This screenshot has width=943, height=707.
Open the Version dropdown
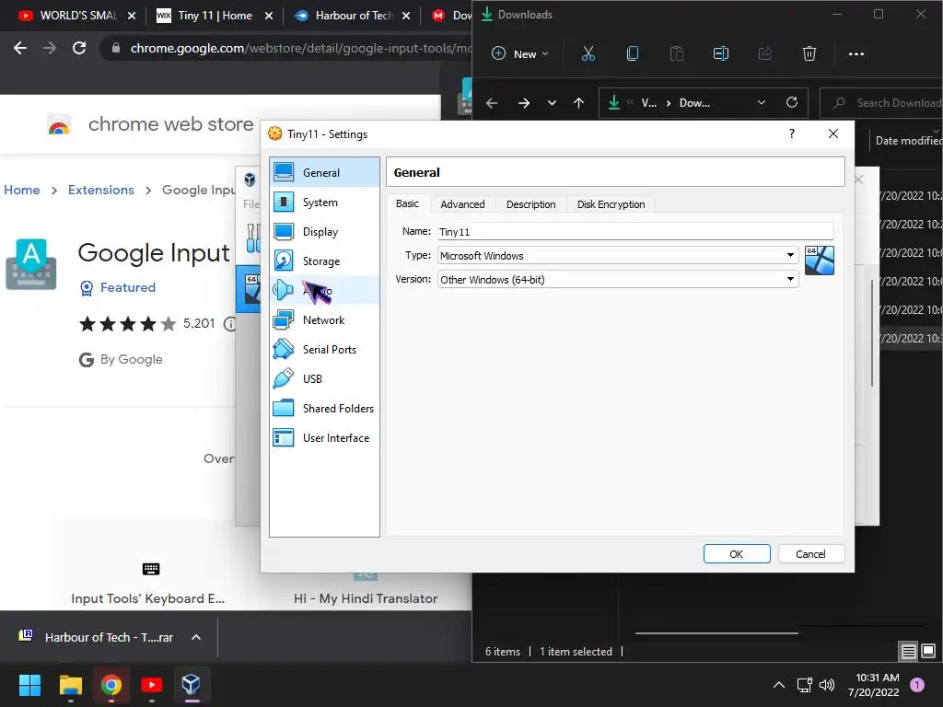790,280
